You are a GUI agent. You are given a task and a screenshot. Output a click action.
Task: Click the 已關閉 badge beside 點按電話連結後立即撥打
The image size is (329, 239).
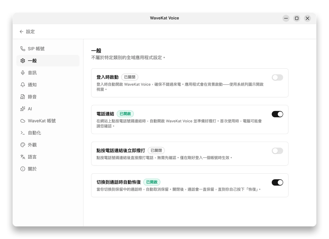point(156,151)
